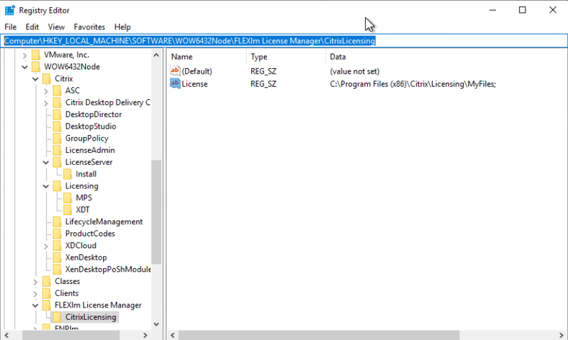Open the File menu

(11, 27)
